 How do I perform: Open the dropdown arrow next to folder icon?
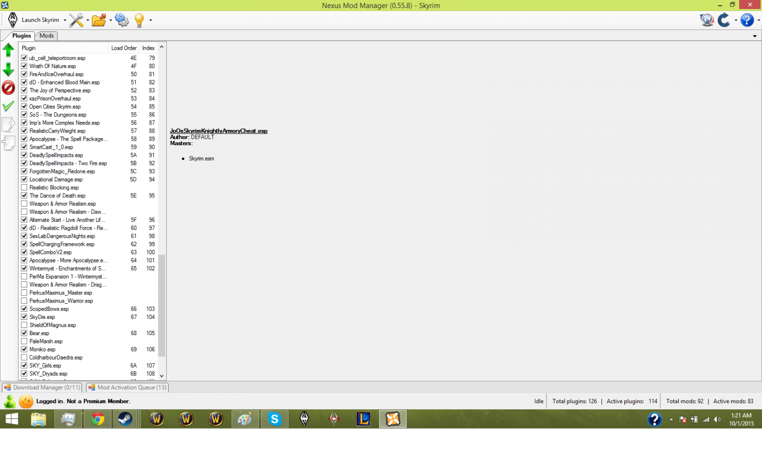pyautogui.click(x=110, y=20)
